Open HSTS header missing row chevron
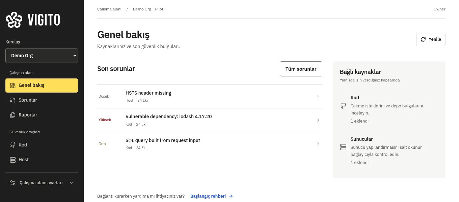The width and height of the screenshot is (459, 202). click(x=318, y=97)
